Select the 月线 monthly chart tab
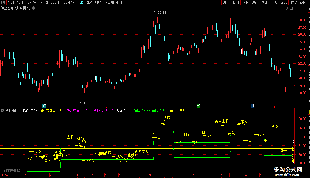Viewport: 310px width, 178px height. [98, 2]
